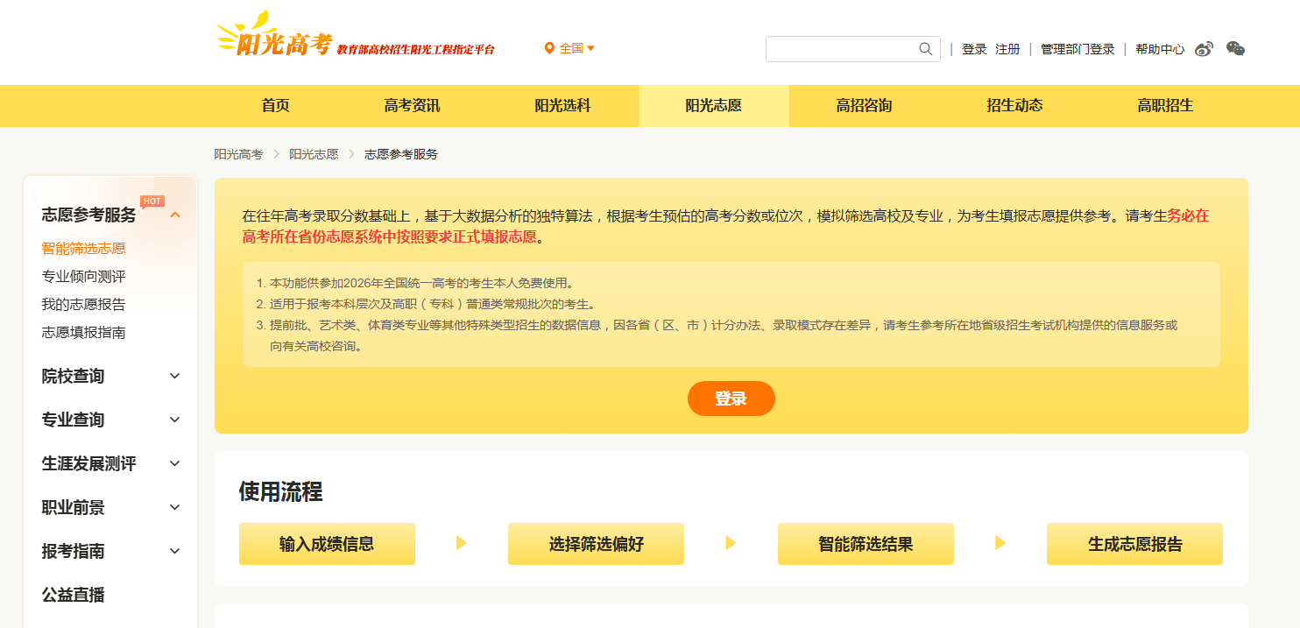Screen dimensions: 1300x628
Task: Click the 生成志愿报告 step box
Action: 1134,544
